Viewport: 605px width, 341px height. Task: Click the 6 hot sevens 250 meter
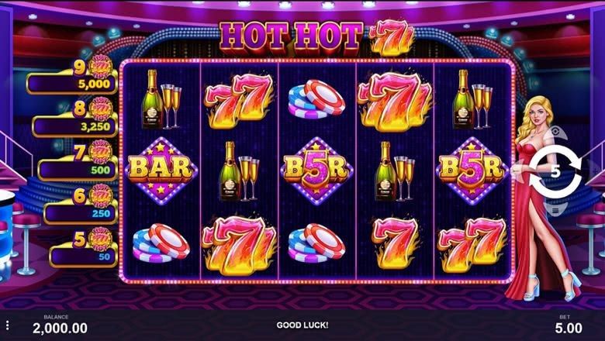[x=81, y=206]
